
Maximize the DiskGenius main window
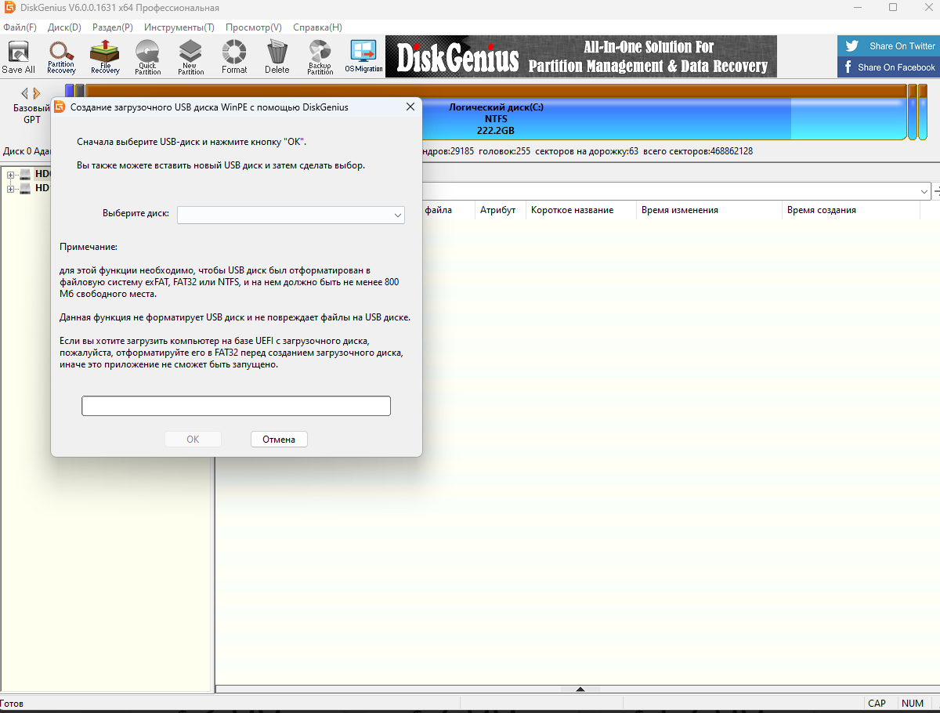[893, 8]
